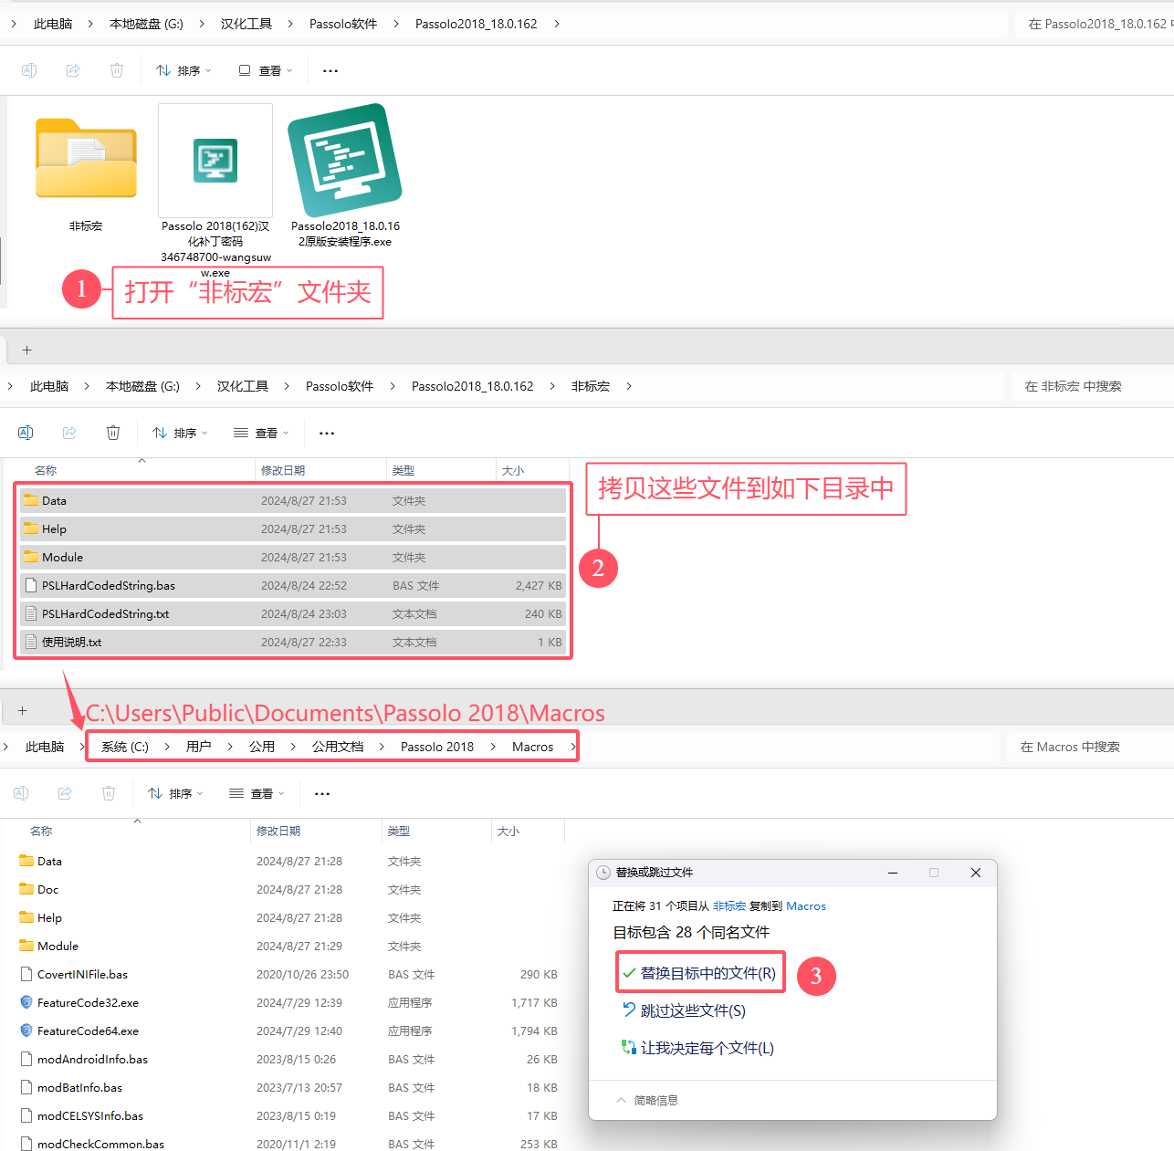Sort by 大小 column in the Macros window
This screenshot has height=1151, width=1174.
click(527, 831)
